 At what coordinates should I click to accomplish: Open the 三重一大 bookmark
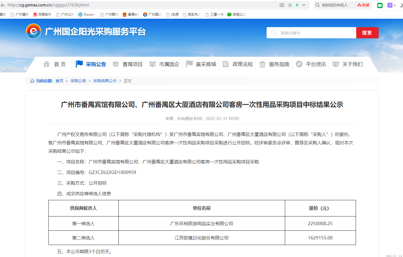(x=215, y=15)
